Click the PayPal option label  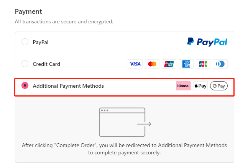(41, 42)
